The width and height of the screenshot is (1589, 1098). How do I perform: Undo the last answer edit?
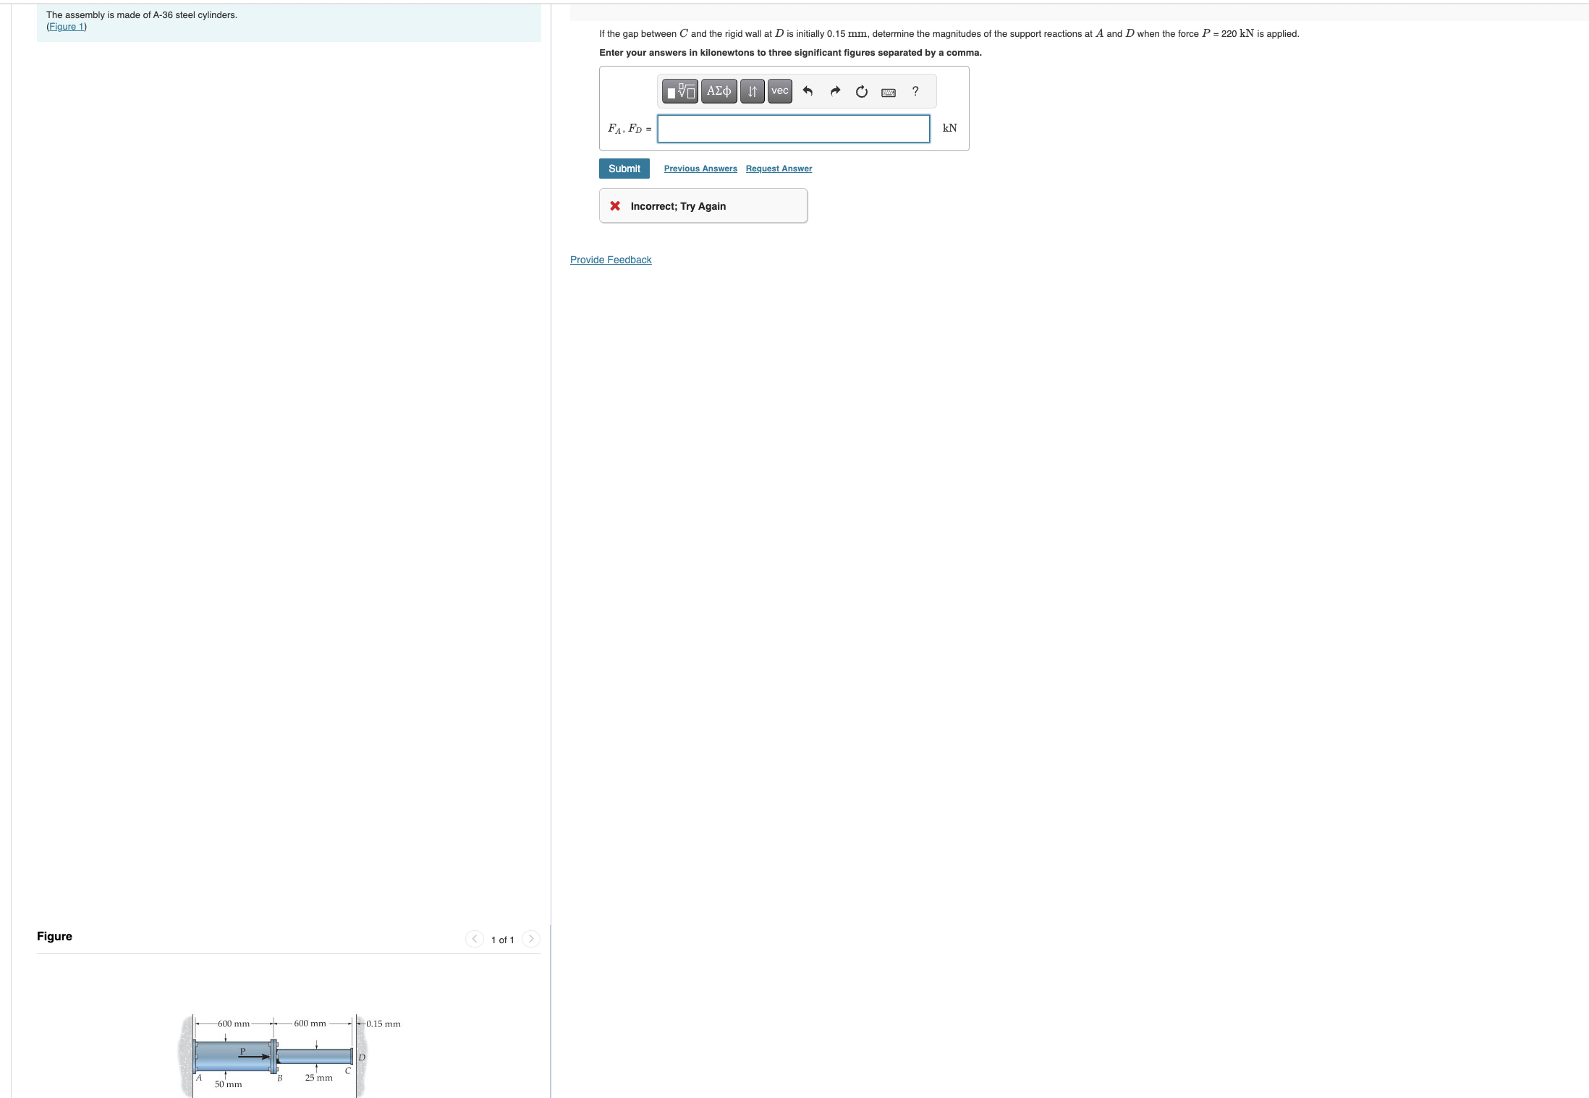point(808,91)
